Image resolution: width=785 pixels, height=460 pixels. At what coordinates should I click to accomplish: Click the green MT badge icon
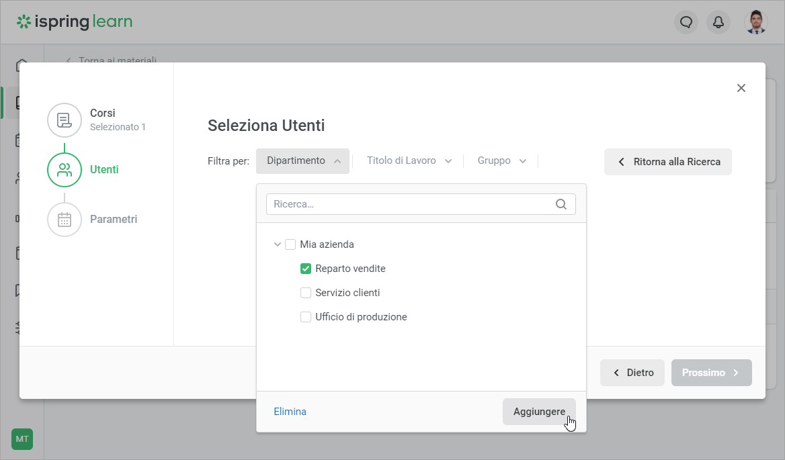click(x=22, y=439)
